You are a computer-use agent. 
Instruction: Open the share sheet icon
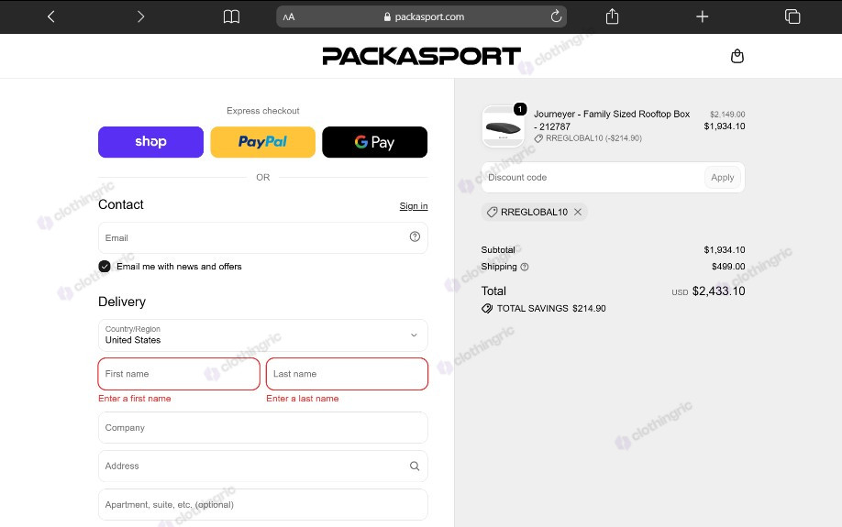click(612, 16)
